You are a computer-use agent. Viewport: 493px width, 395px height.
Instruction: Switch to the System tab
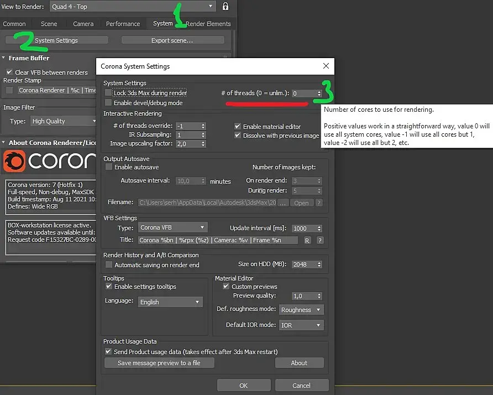pyautogui.click(x=163, y=23)
